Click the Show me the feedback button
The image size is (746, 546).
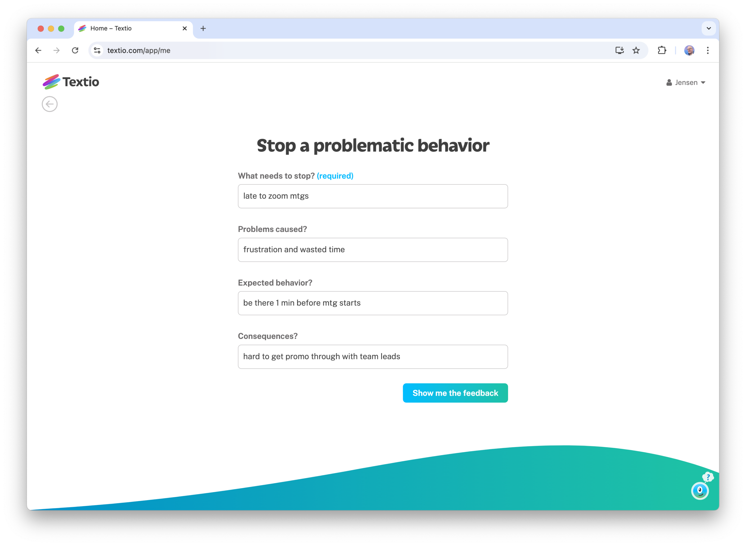(x=455, y=392)
